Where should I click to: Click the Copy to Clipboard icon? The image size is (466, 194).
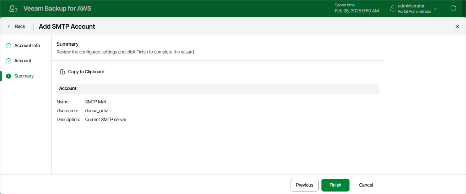[x=63, y=72]
